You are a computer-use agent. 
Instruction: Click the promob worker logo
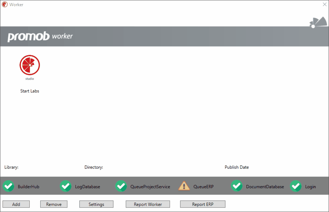point(40,36)
